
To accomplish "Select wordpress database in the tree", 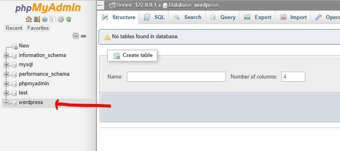I will pyautogui.click(x=31, y=102).
